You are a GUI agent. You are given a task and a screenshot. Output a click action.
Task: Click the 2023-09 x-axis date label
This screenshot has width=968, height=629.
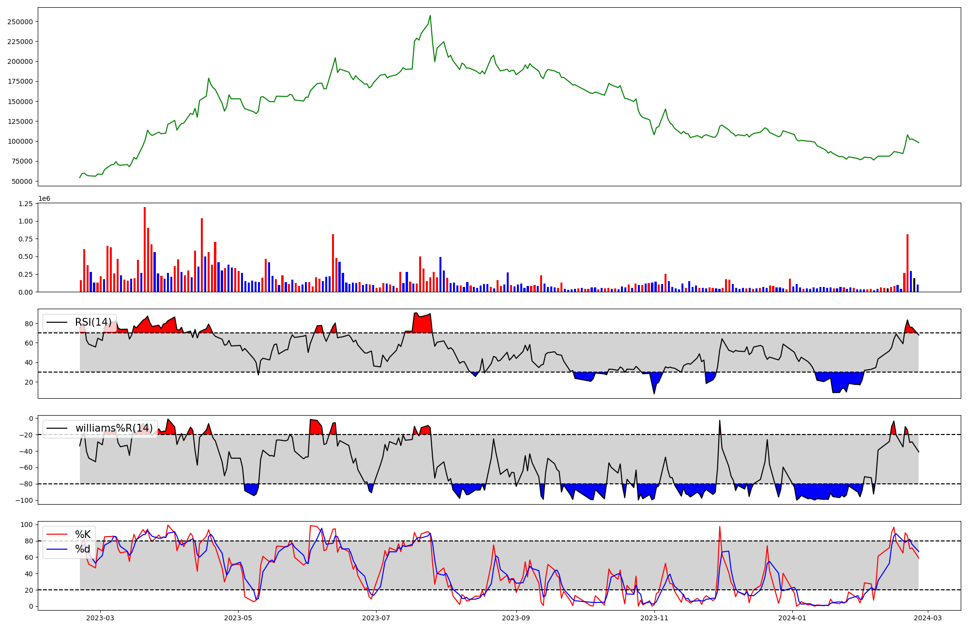[516, 618]
